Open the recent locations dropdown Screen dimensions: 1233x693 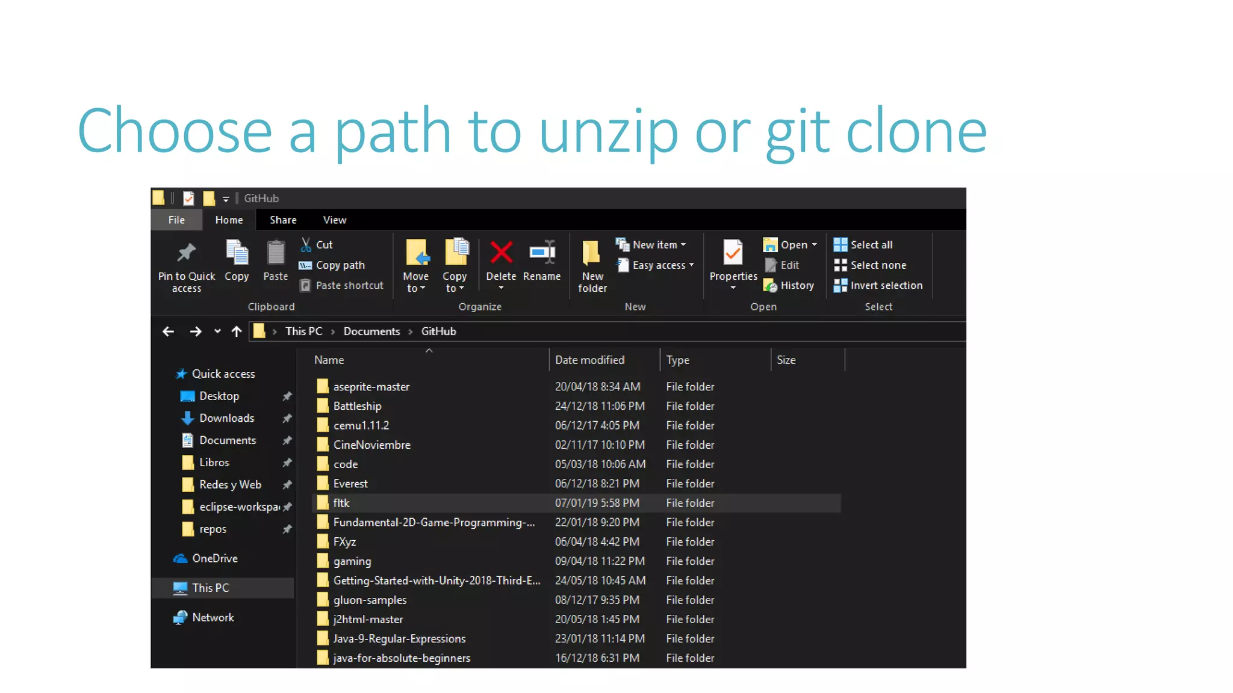point(217,331)
